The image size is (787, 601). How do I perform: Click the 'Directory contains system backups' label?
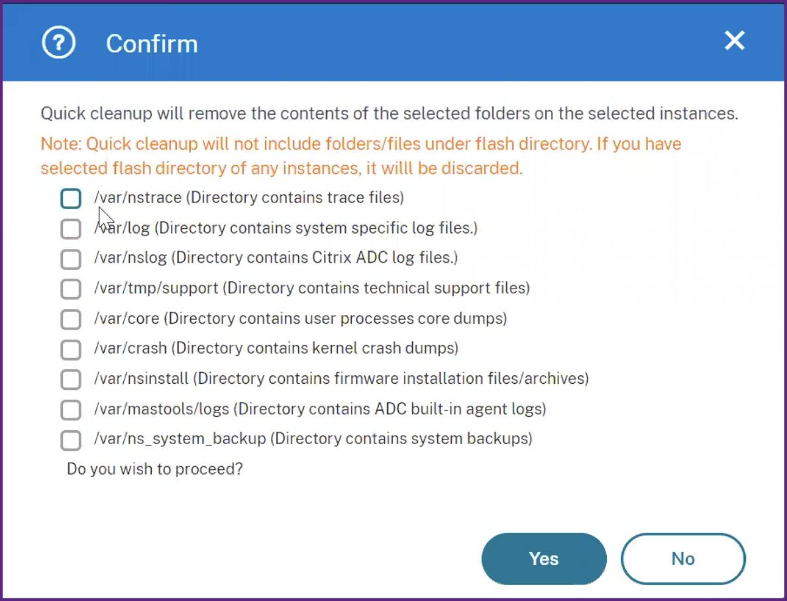click(x=401, y=438)
